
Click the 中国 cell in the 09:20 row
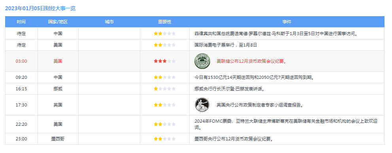(58, 77)
